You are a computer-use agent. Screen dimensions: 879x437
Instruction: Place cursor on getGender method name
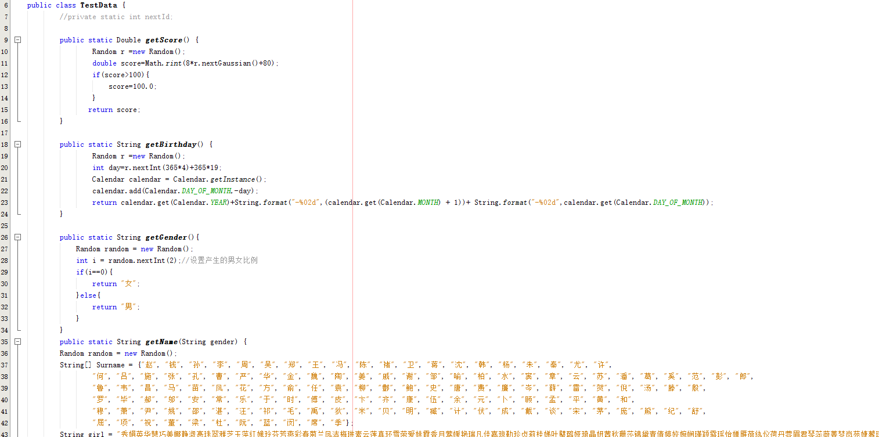[167, 237]
